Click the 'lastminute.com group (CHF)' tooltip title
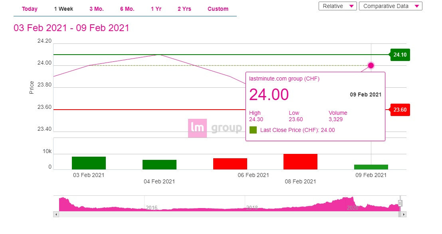This screenshot has width=442, height=234. pyautogui.click(x=284, y=79)
